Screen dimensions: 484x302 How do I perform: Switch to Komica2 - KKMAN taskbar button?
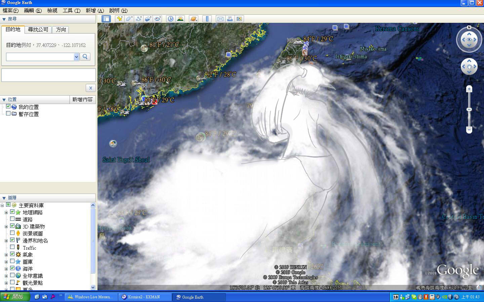click(144, 297)
